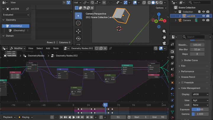The height and width of the screenshot is (120, 213).
Task: Enable the Freestyle checkbox
Action: pyautogui.click(x=182, y=82)
